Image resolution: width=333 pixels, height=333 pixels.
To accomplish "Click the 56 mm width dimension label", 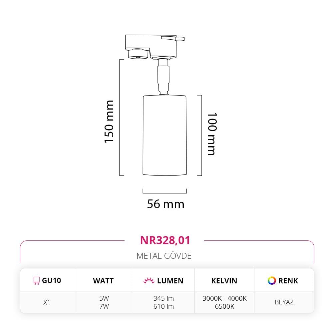I will click(x=166, y=204).
